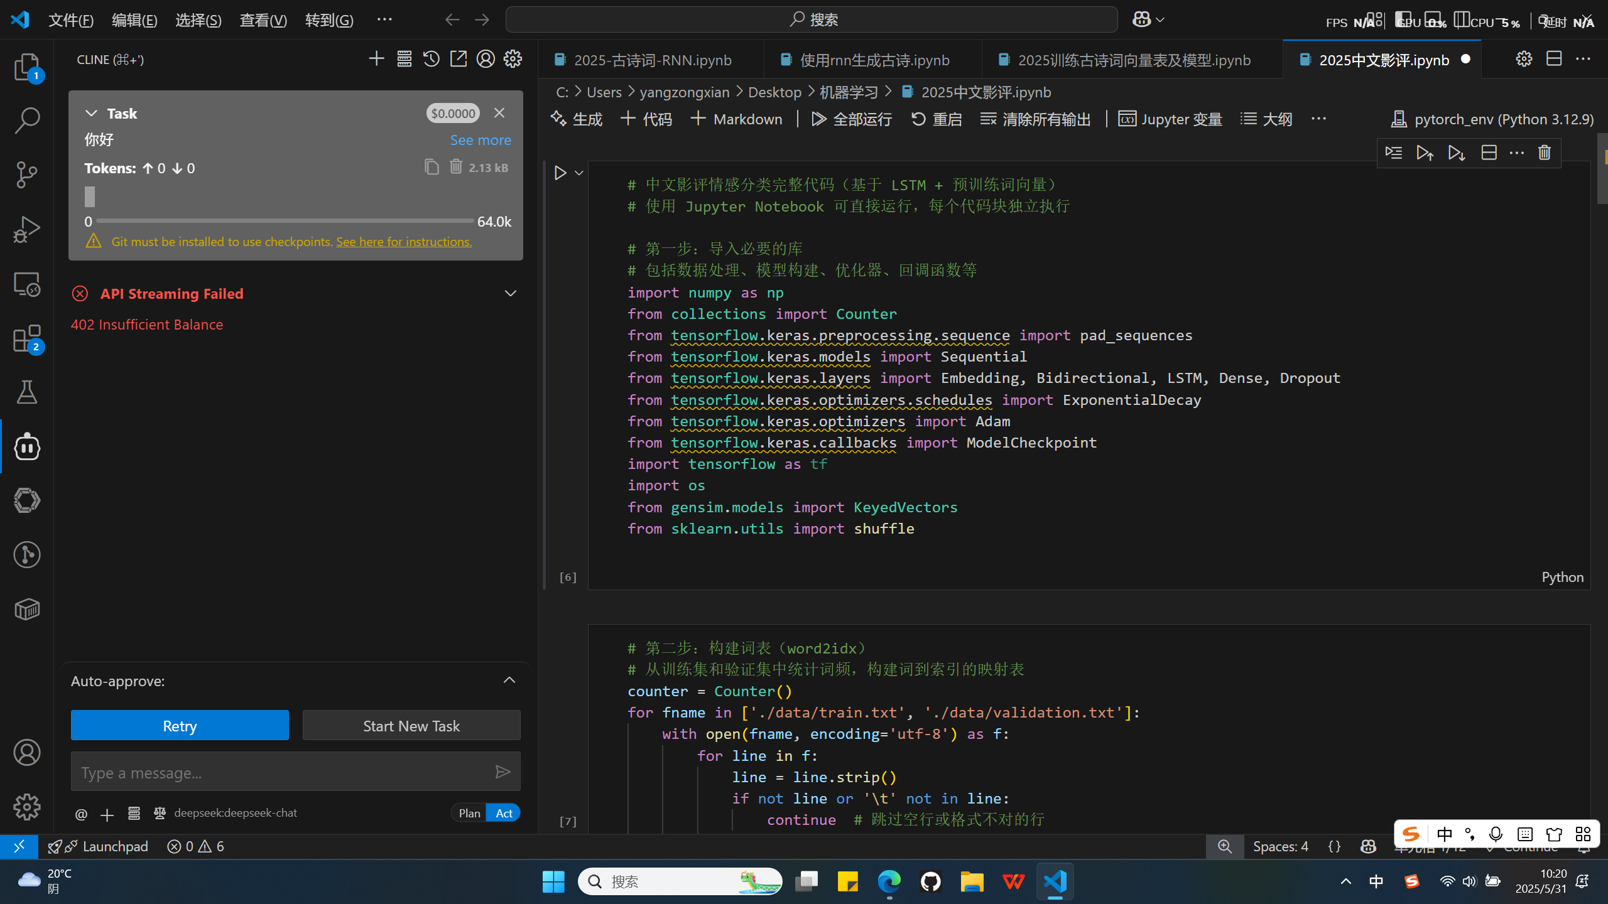Collapse the Task header chevron
The height and width of the screenshot is (904, 1608).
click(x=91, y=114)
